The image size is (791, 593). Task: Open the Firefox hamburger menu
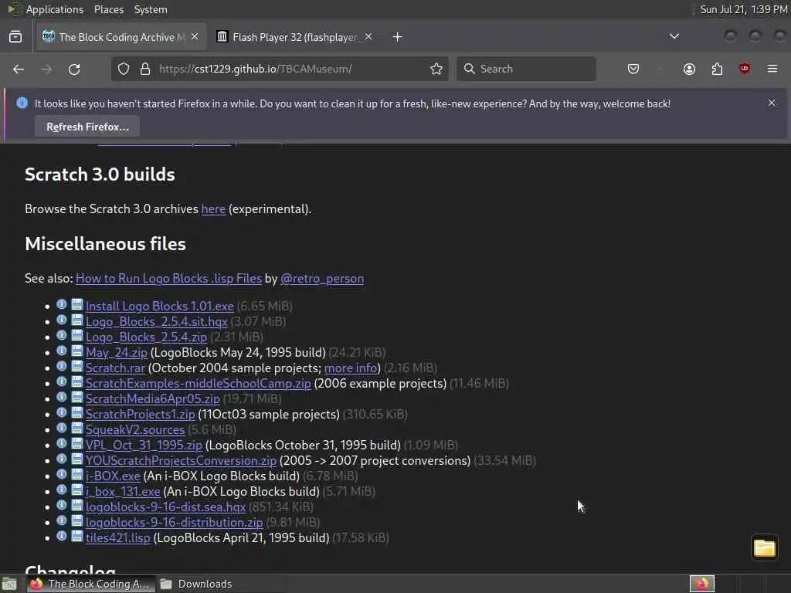(x=772, y=69)
